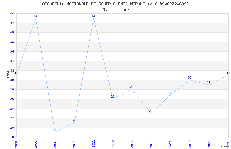Click data point value 28 for 2016
The height and width of the screenshot is (149, 231).
pos(132,87)
